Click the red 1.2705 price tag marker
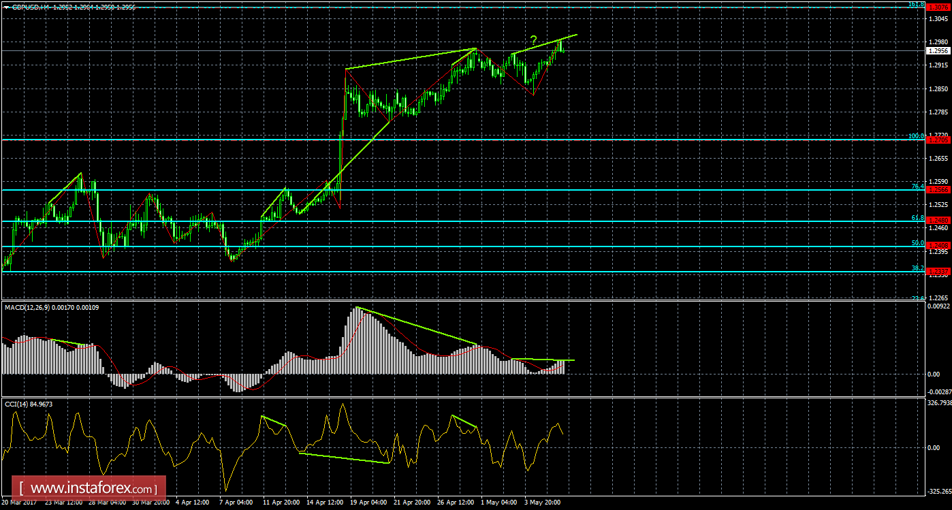Viewport: 952px width, 510px height. pyautogui.click(x=937, y=140)
